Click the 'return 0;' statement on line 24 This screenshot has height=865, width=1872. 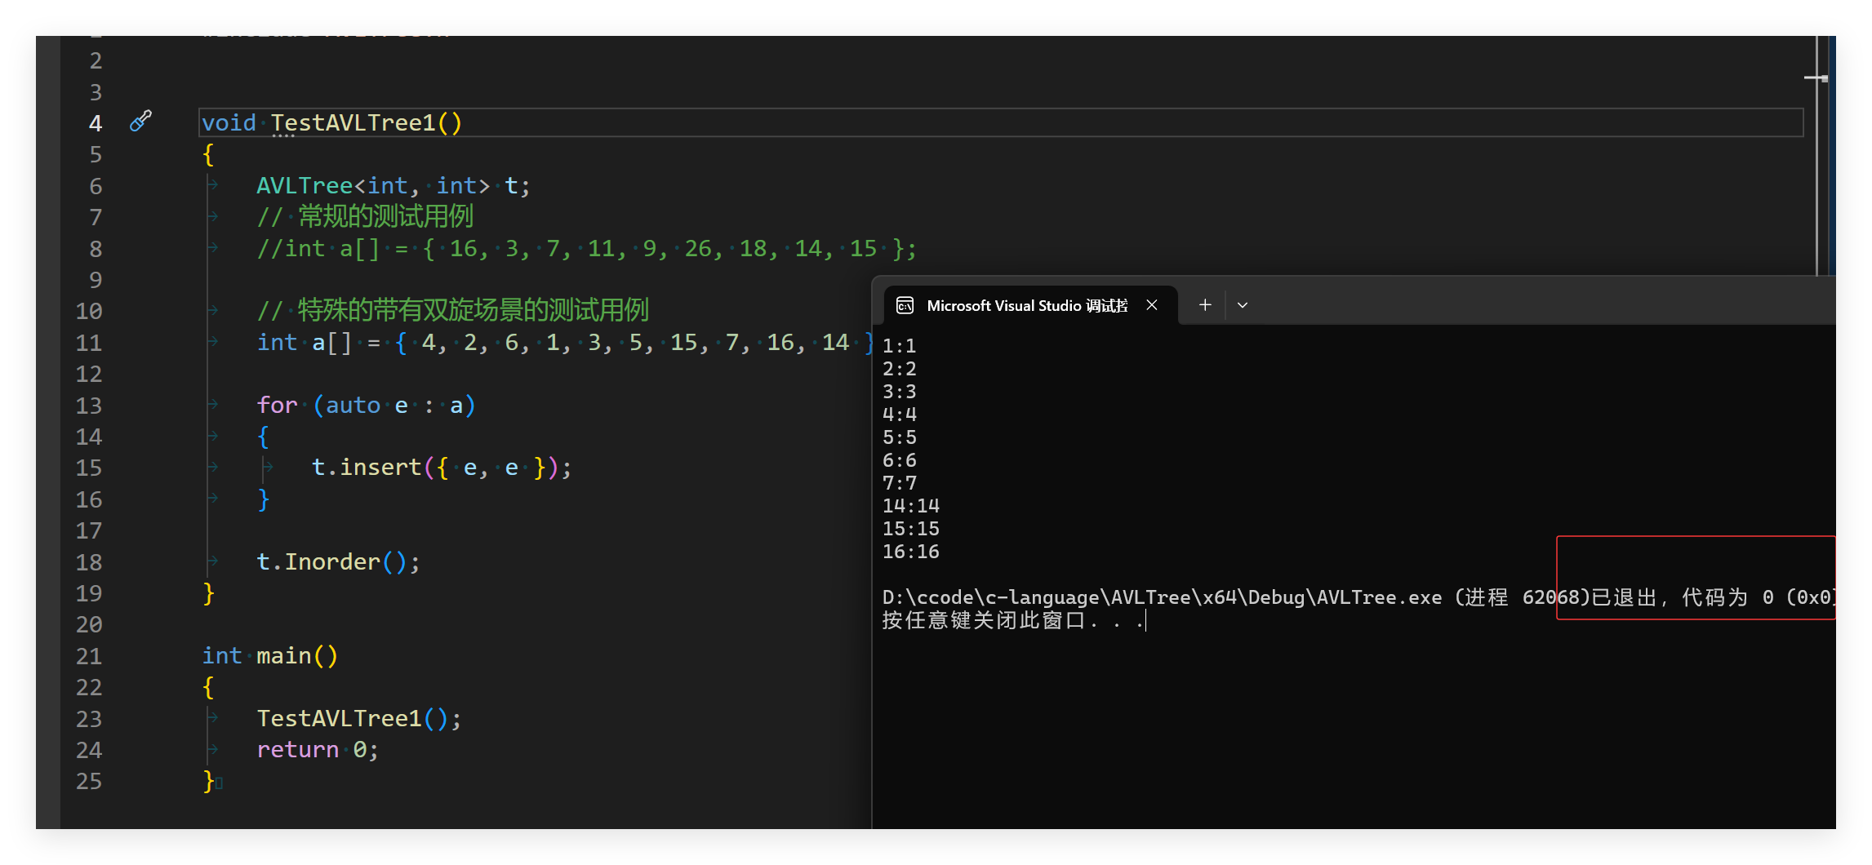click(x=318, y=749)
